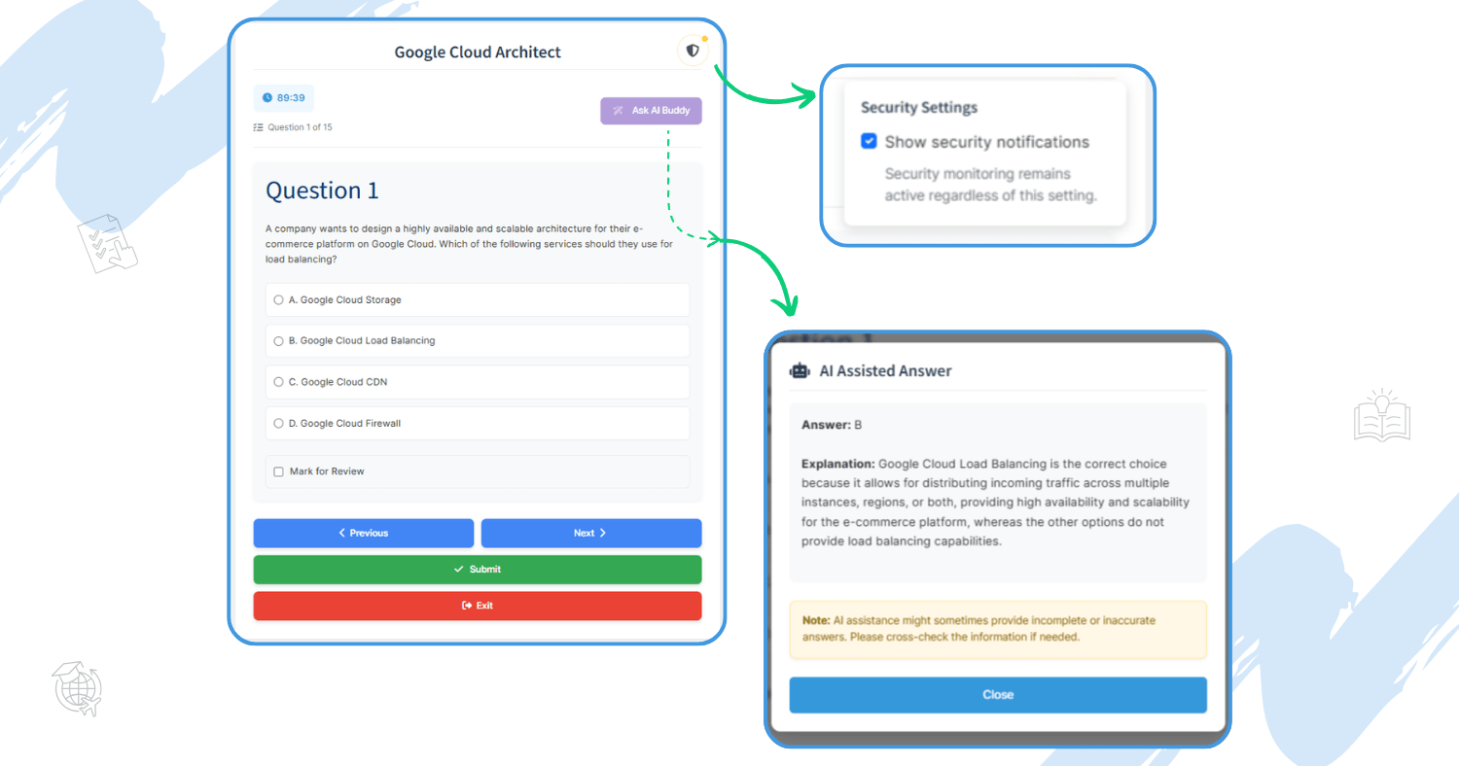Submit the exam answers
Screen dimensions: 1459x766
point(477,570)
